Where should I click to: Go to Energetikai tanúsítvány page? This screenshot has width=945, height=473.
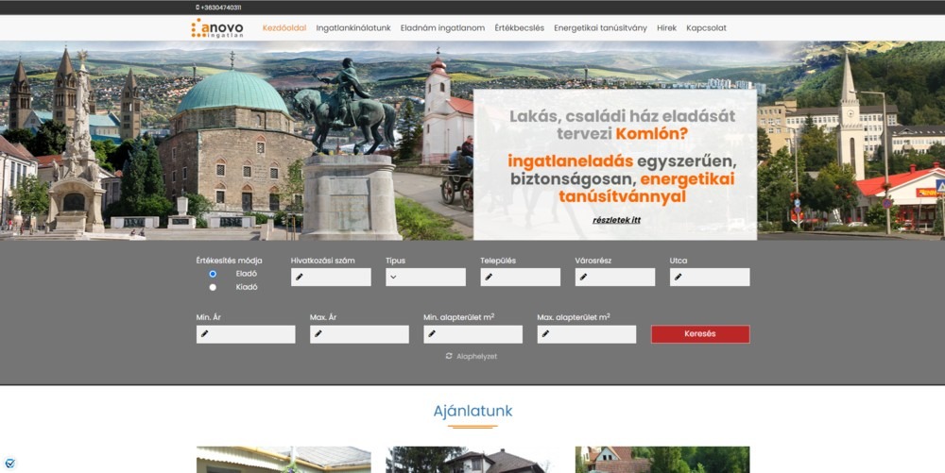click(x=600, y=28)
